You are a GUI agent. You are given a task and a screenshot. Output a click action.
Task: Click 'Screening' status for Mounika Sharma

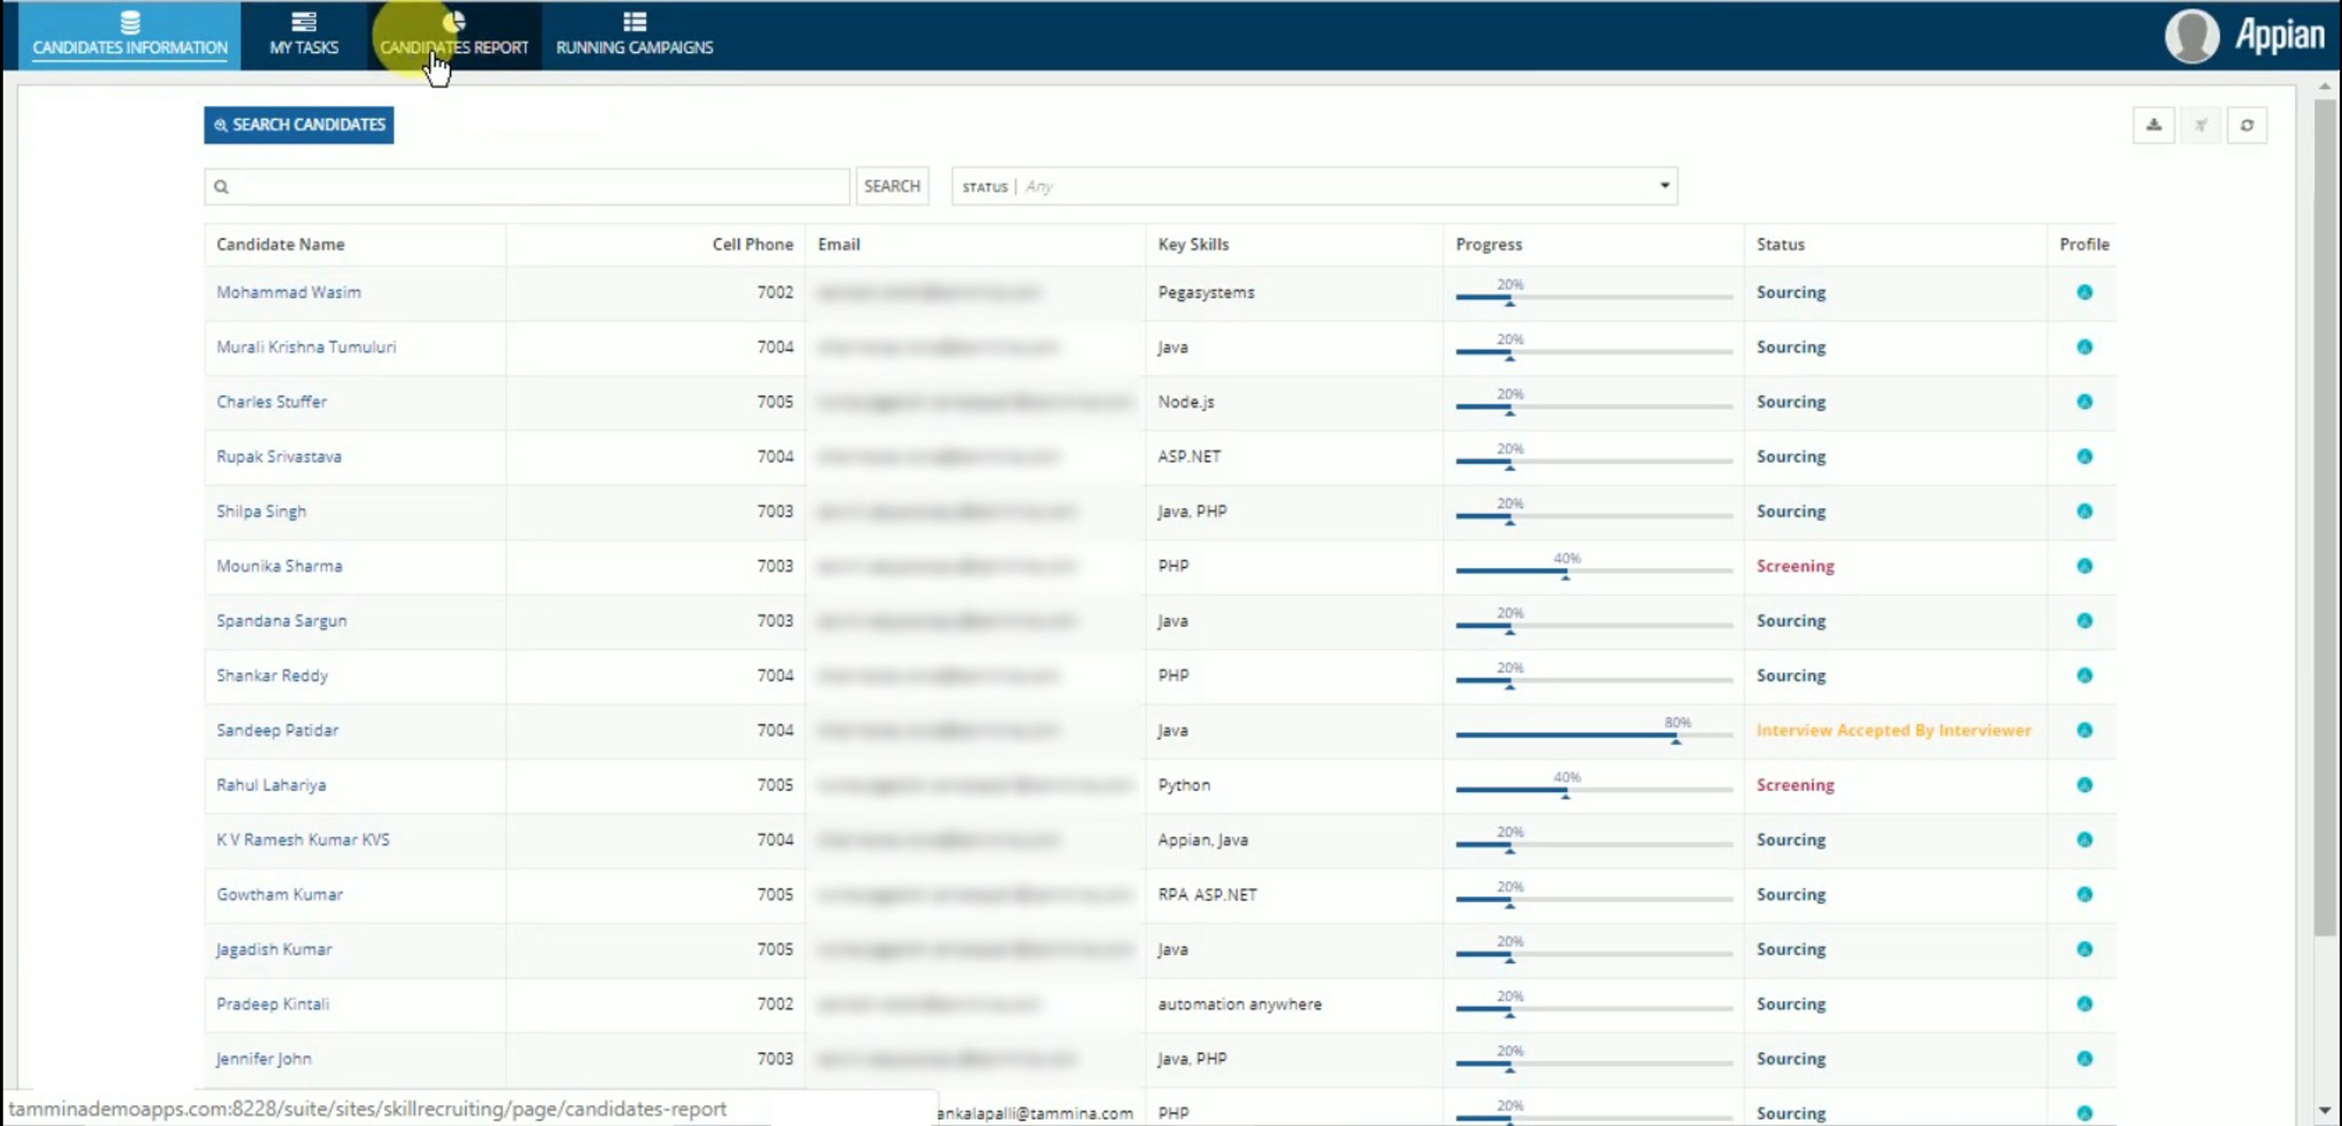(x=1795, y=565)
